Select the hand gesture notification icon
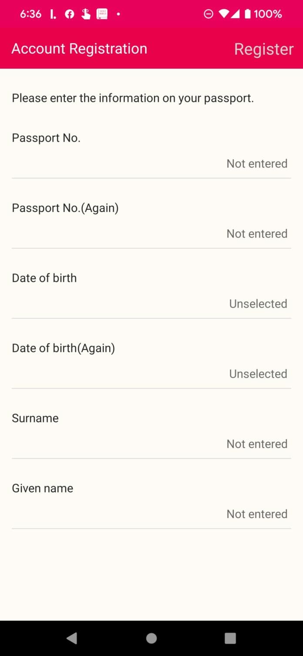Screen dimensions: 303x656 coord(86,13)
